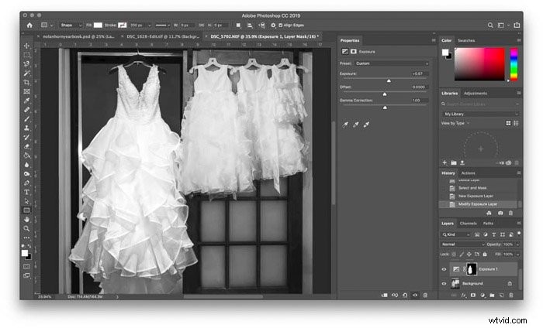Select the Blur tool

click(x=26, y=165)
